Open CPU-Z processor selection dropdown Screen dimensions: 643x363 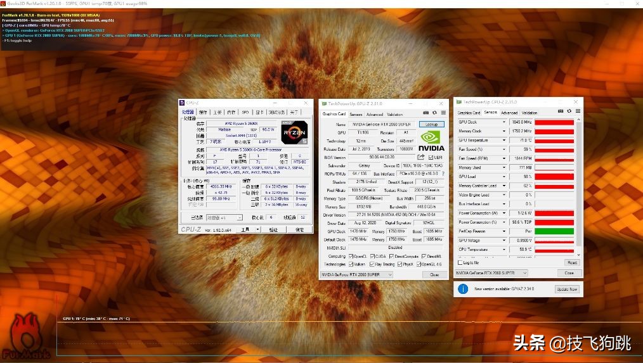point(224,217)
